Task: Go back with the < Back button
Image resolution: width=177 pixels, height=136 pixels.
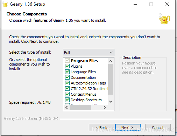Action: tap(101, 128)
